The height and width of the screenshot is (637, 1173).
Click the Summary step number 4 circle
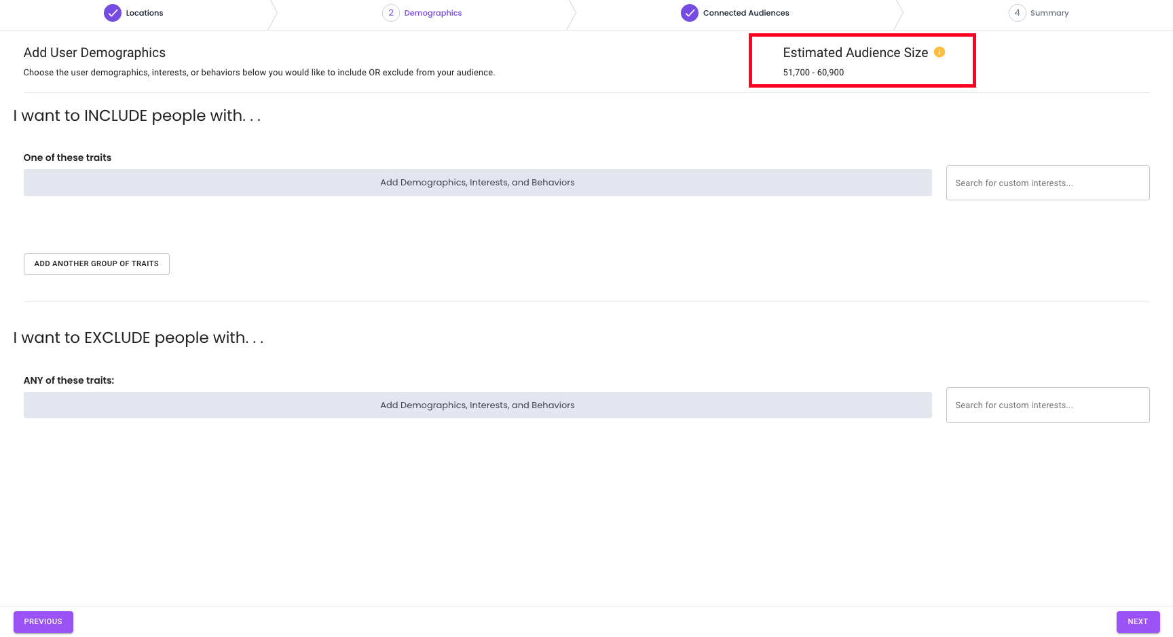click(1017, 13)
